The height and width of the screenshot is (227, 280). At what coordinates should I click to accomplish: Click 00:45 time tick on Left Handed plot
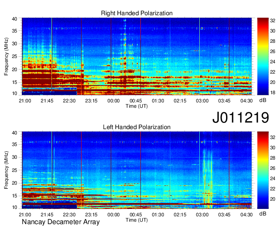click(x=136, y=215)
